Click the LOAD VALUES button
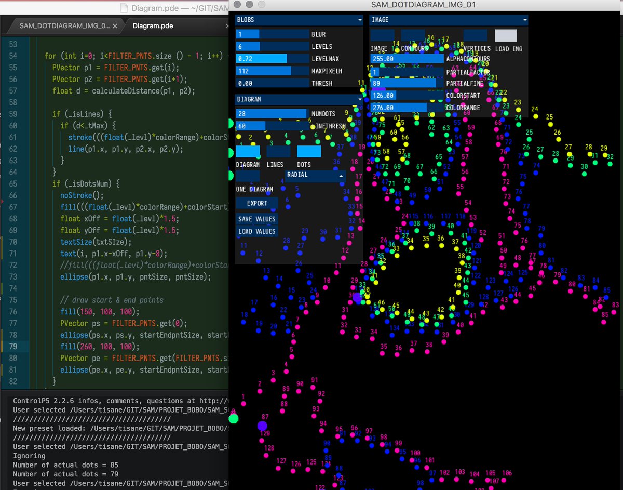The image size is (623, 490). (x=257, y=231)
